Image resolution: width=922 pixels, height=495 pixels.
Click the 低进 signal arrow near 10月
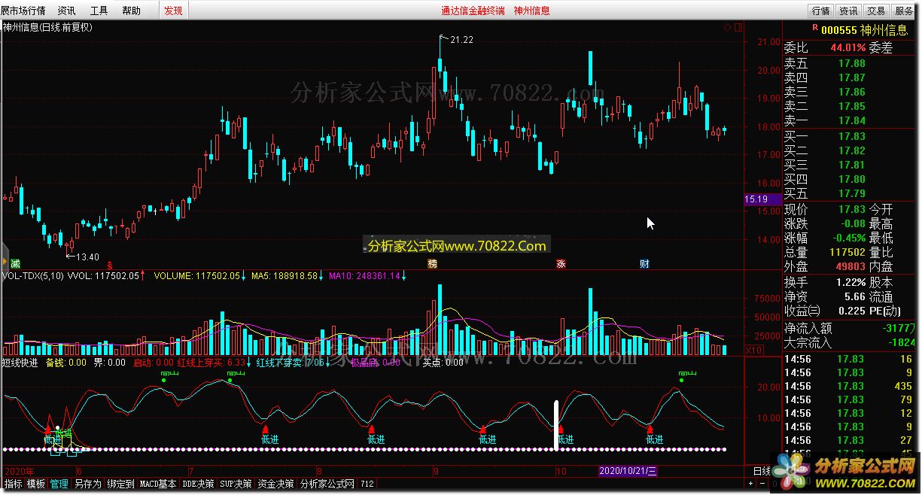click(x=561, y=430)
